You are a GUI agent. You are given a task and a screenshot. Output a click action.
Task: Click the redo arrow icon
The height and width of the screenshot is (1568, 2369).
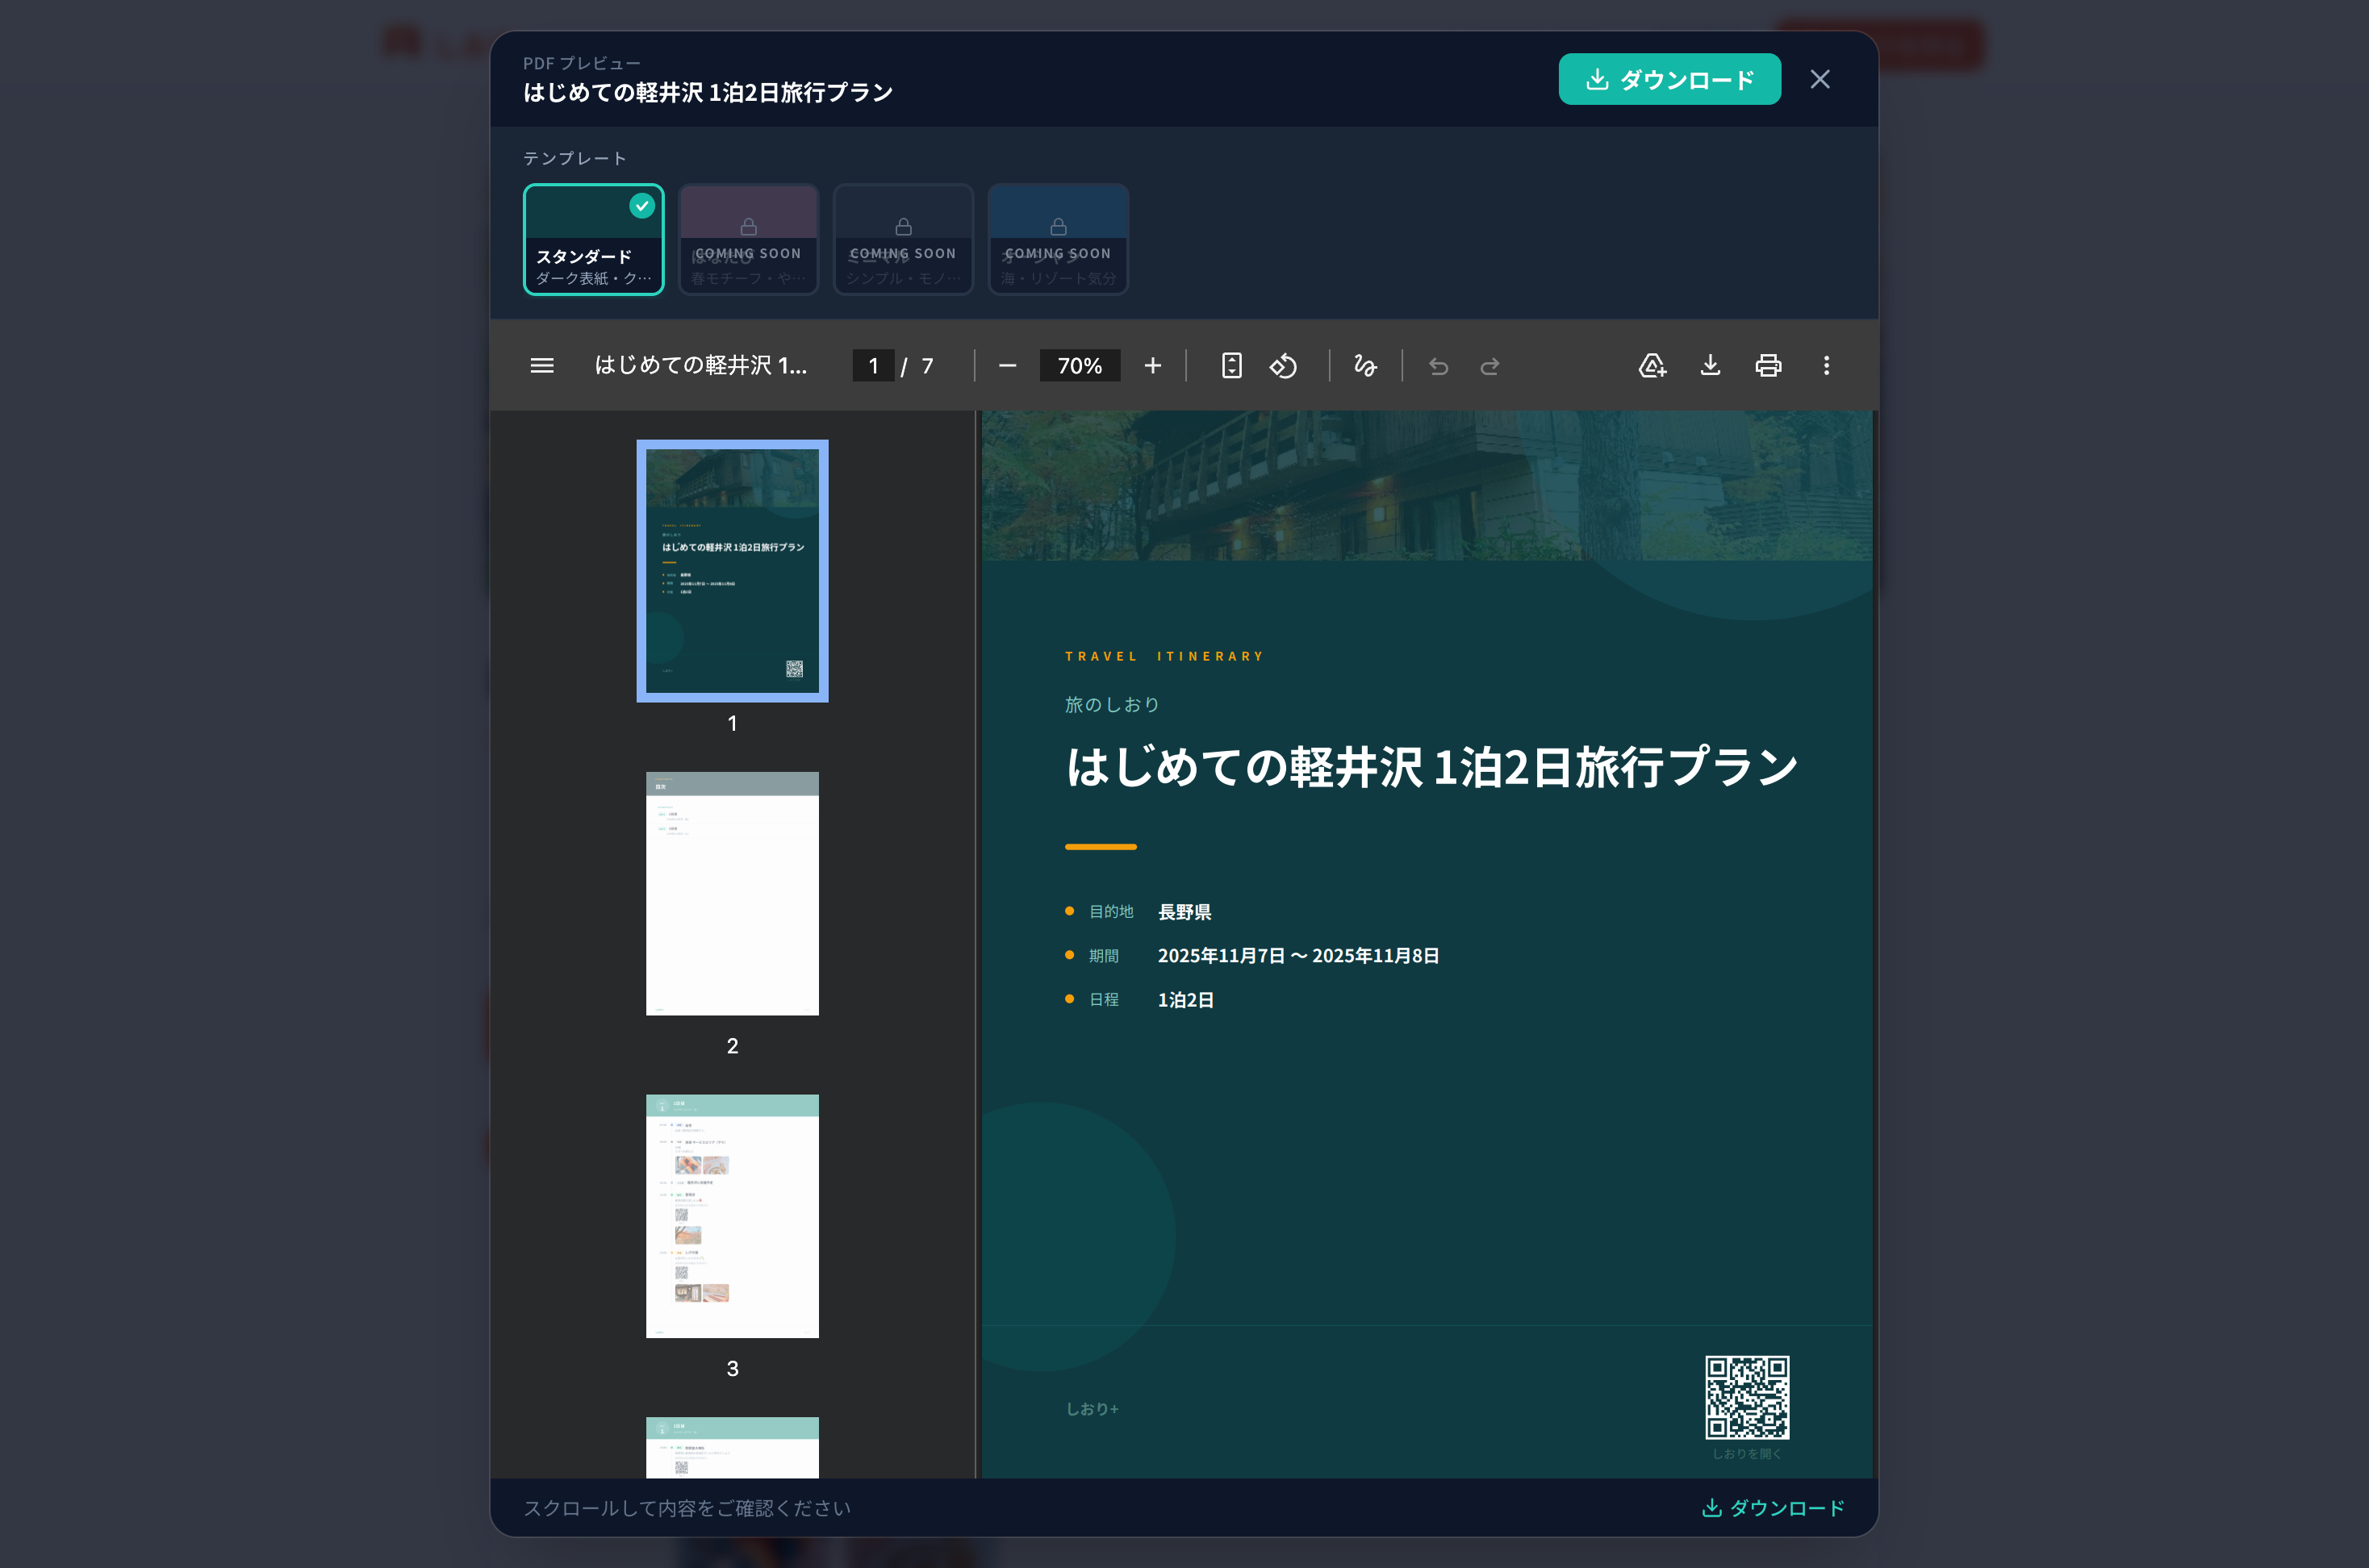coord(1490,366)
